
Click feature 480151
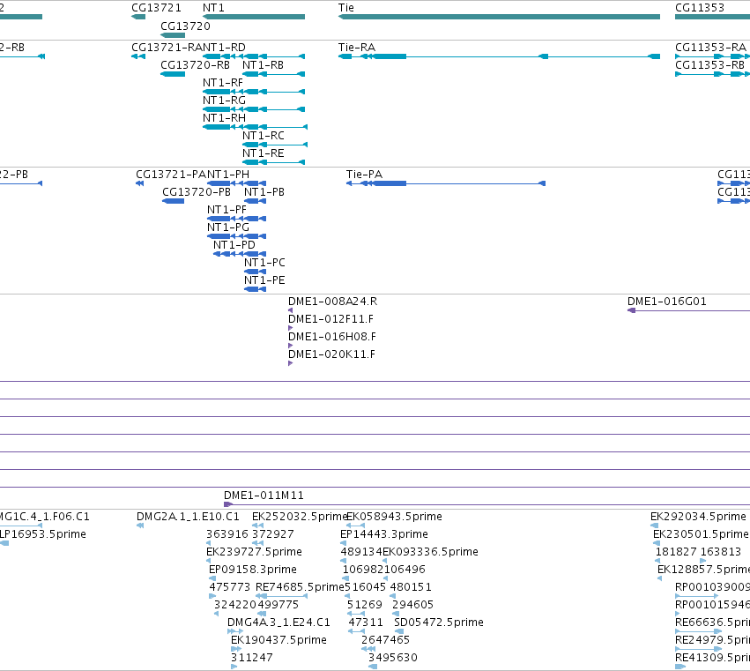393,596
